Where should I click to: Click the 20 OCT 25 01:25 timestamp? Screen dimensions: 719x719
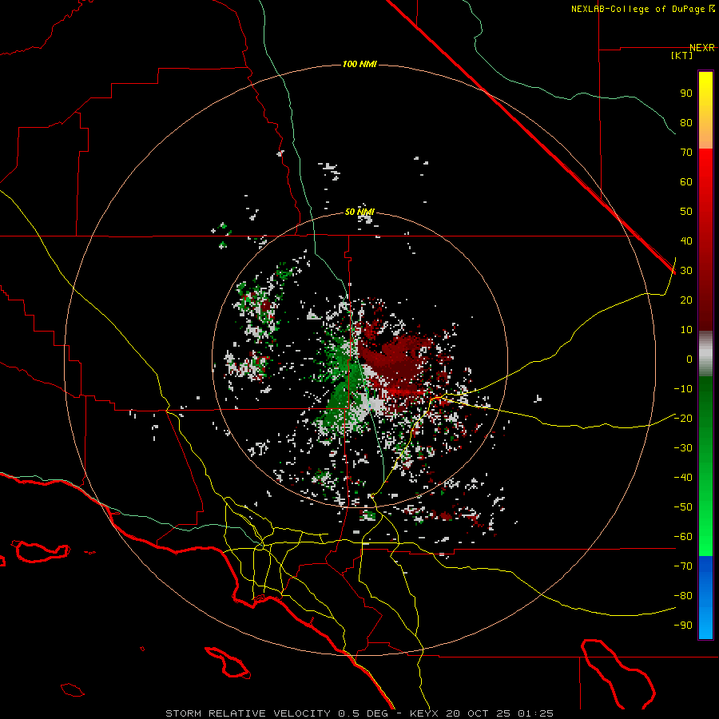tap(499, 713)
